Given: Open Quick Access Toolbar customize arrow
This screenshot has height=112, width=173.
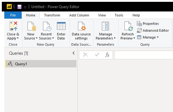Looking at the screenshot, I should 25,7.
